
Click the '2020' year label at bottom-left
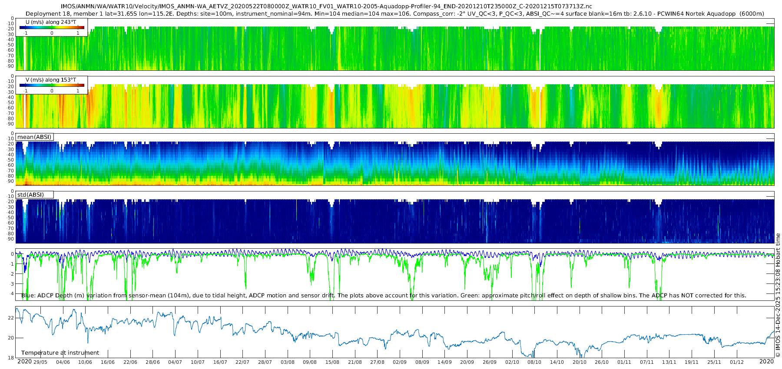click(x=24, y=362)
